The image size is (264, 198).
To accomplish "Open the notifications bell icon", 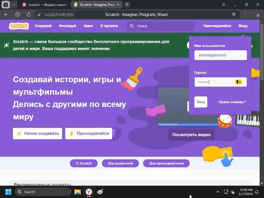I will (257, 192).
